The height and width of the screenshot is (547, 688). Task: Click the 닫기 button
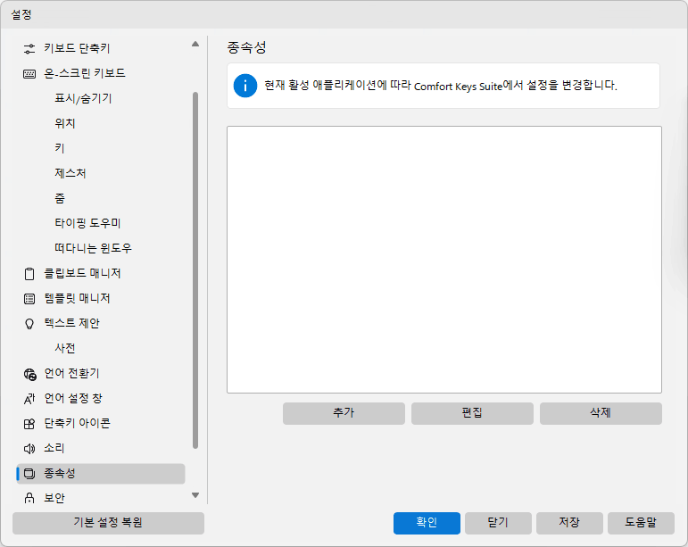[x=498, y=523]
